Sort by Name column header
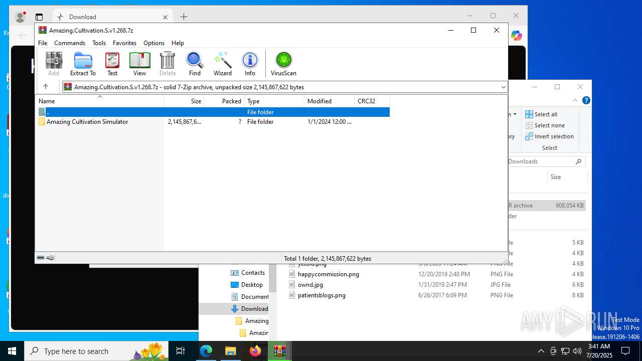Image resolution: width=642 pixels, height=361 pixels. point(99,101)
